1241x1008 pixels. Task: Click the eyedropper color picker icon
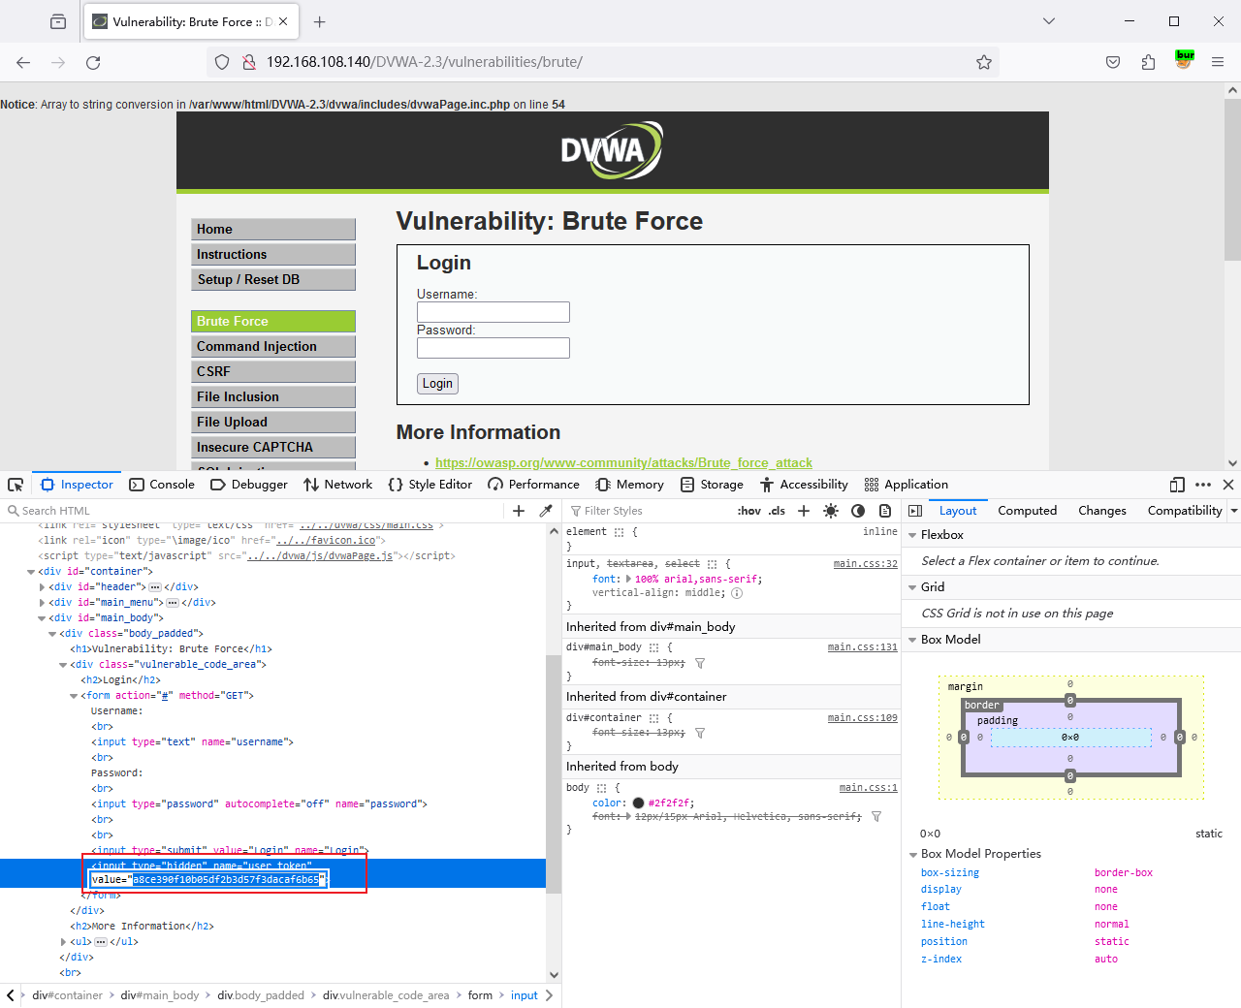(x=546, y=511)
